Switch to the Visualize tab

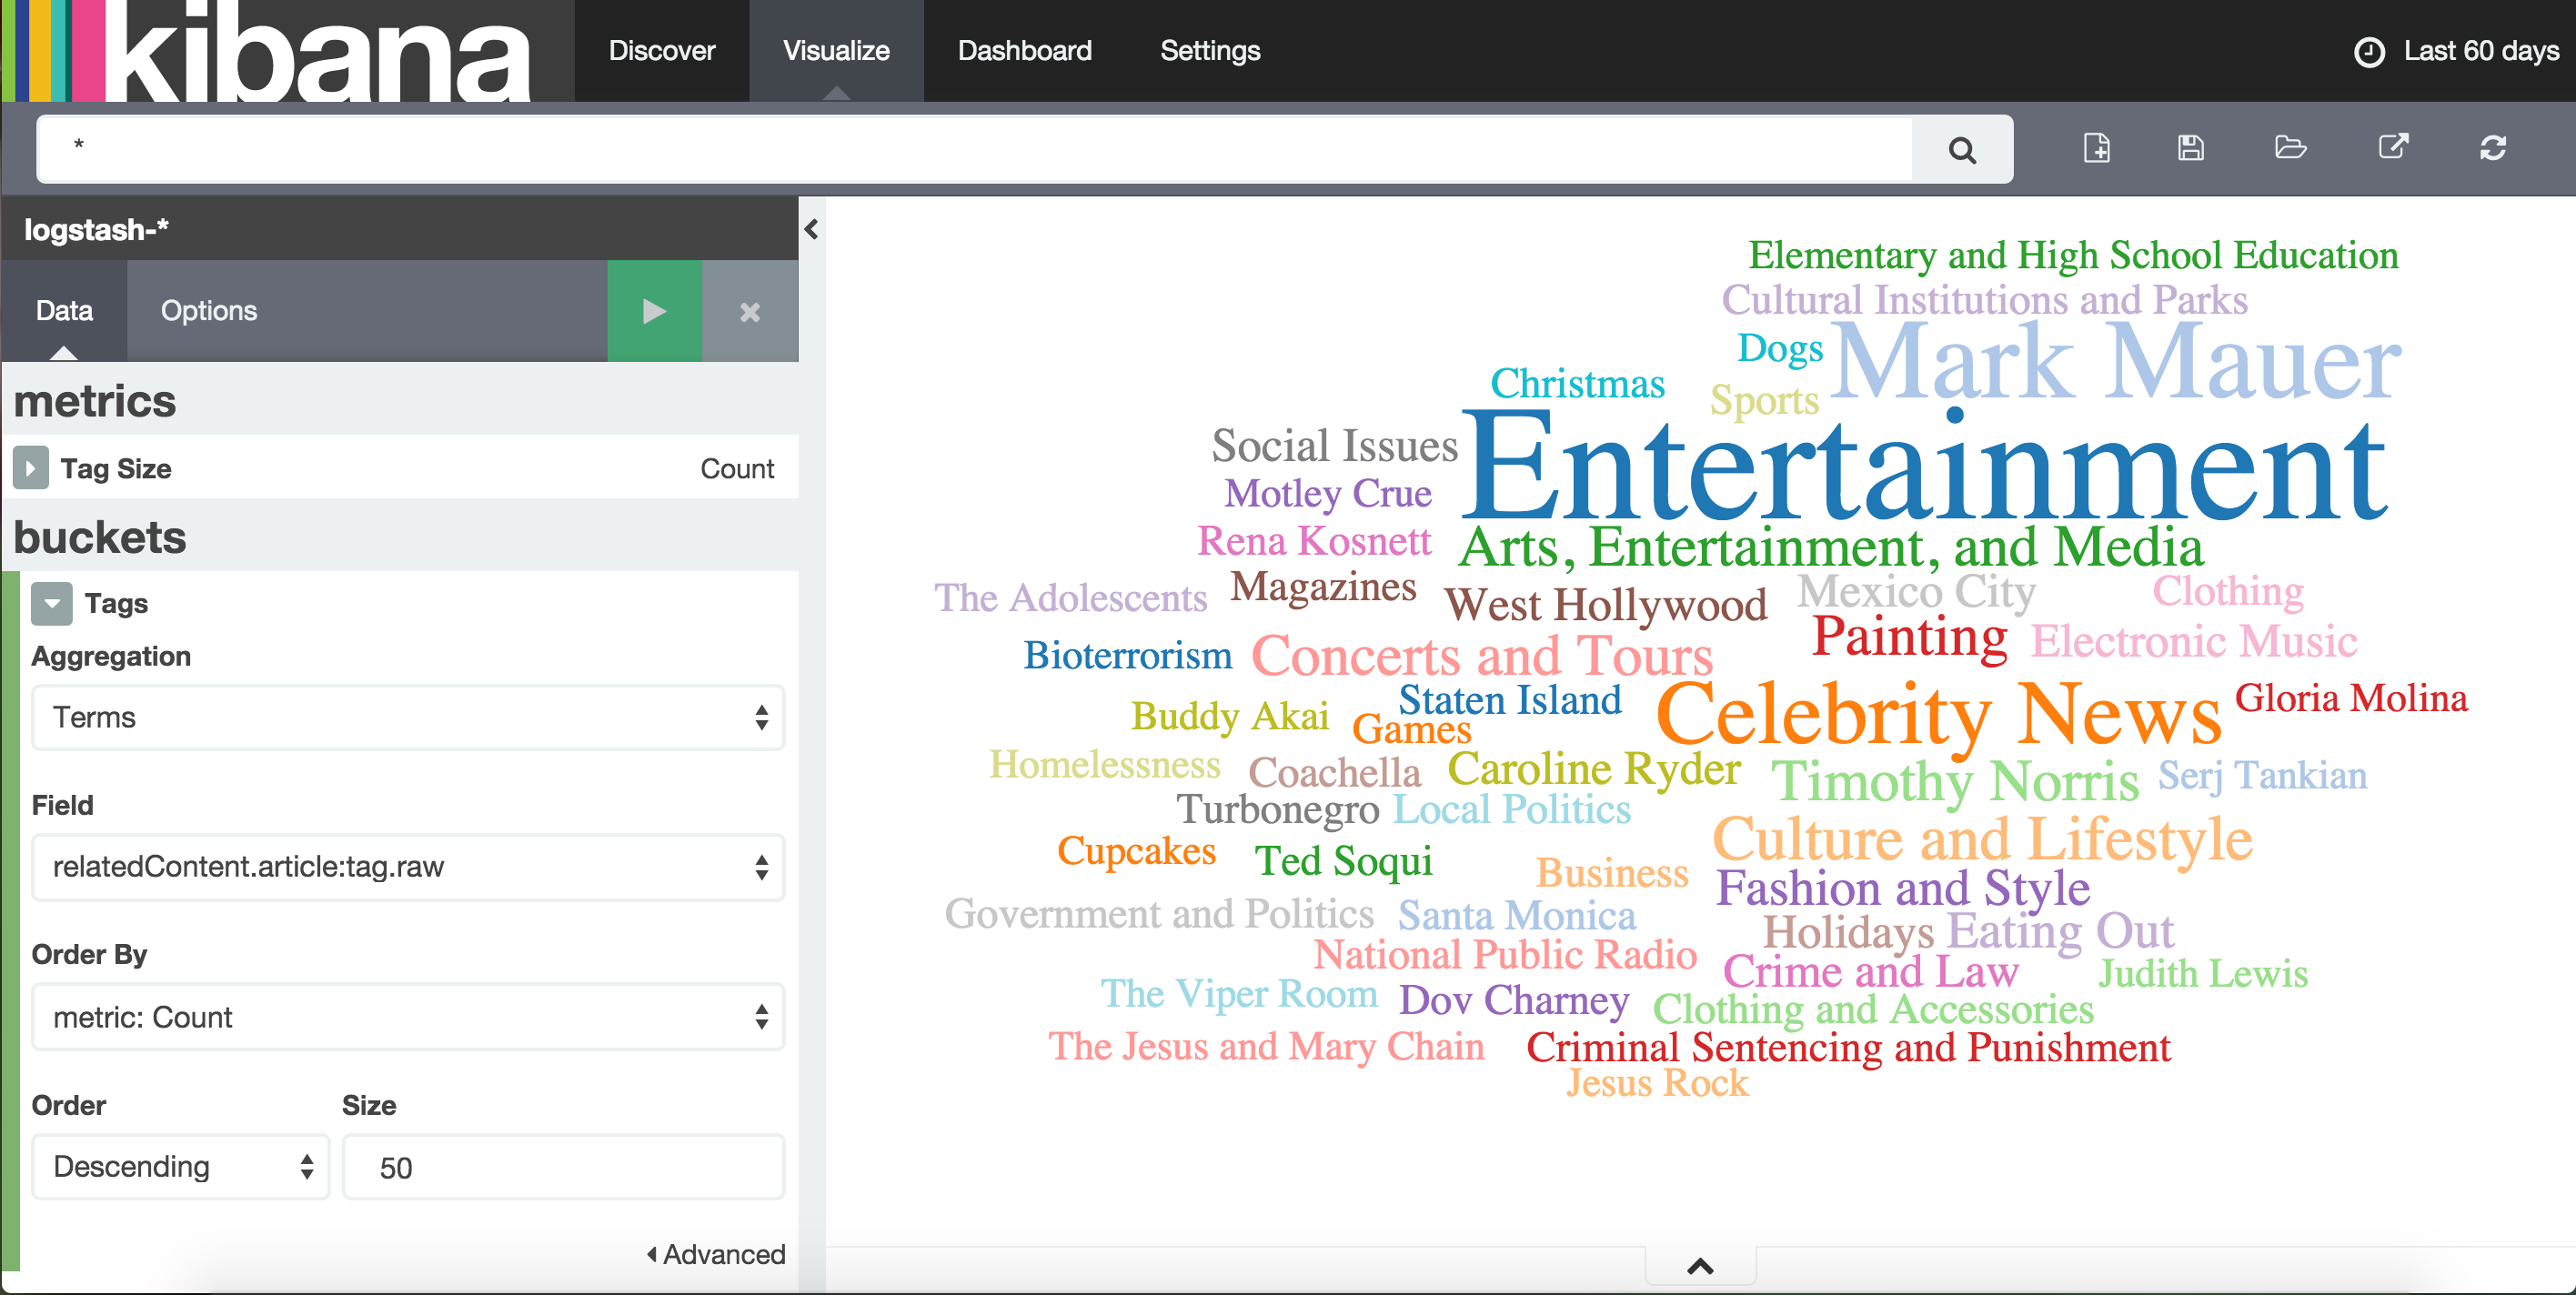tap(836, 51)
